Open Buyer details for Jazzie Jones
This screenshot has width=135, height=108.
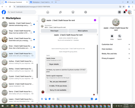[54, 64]
